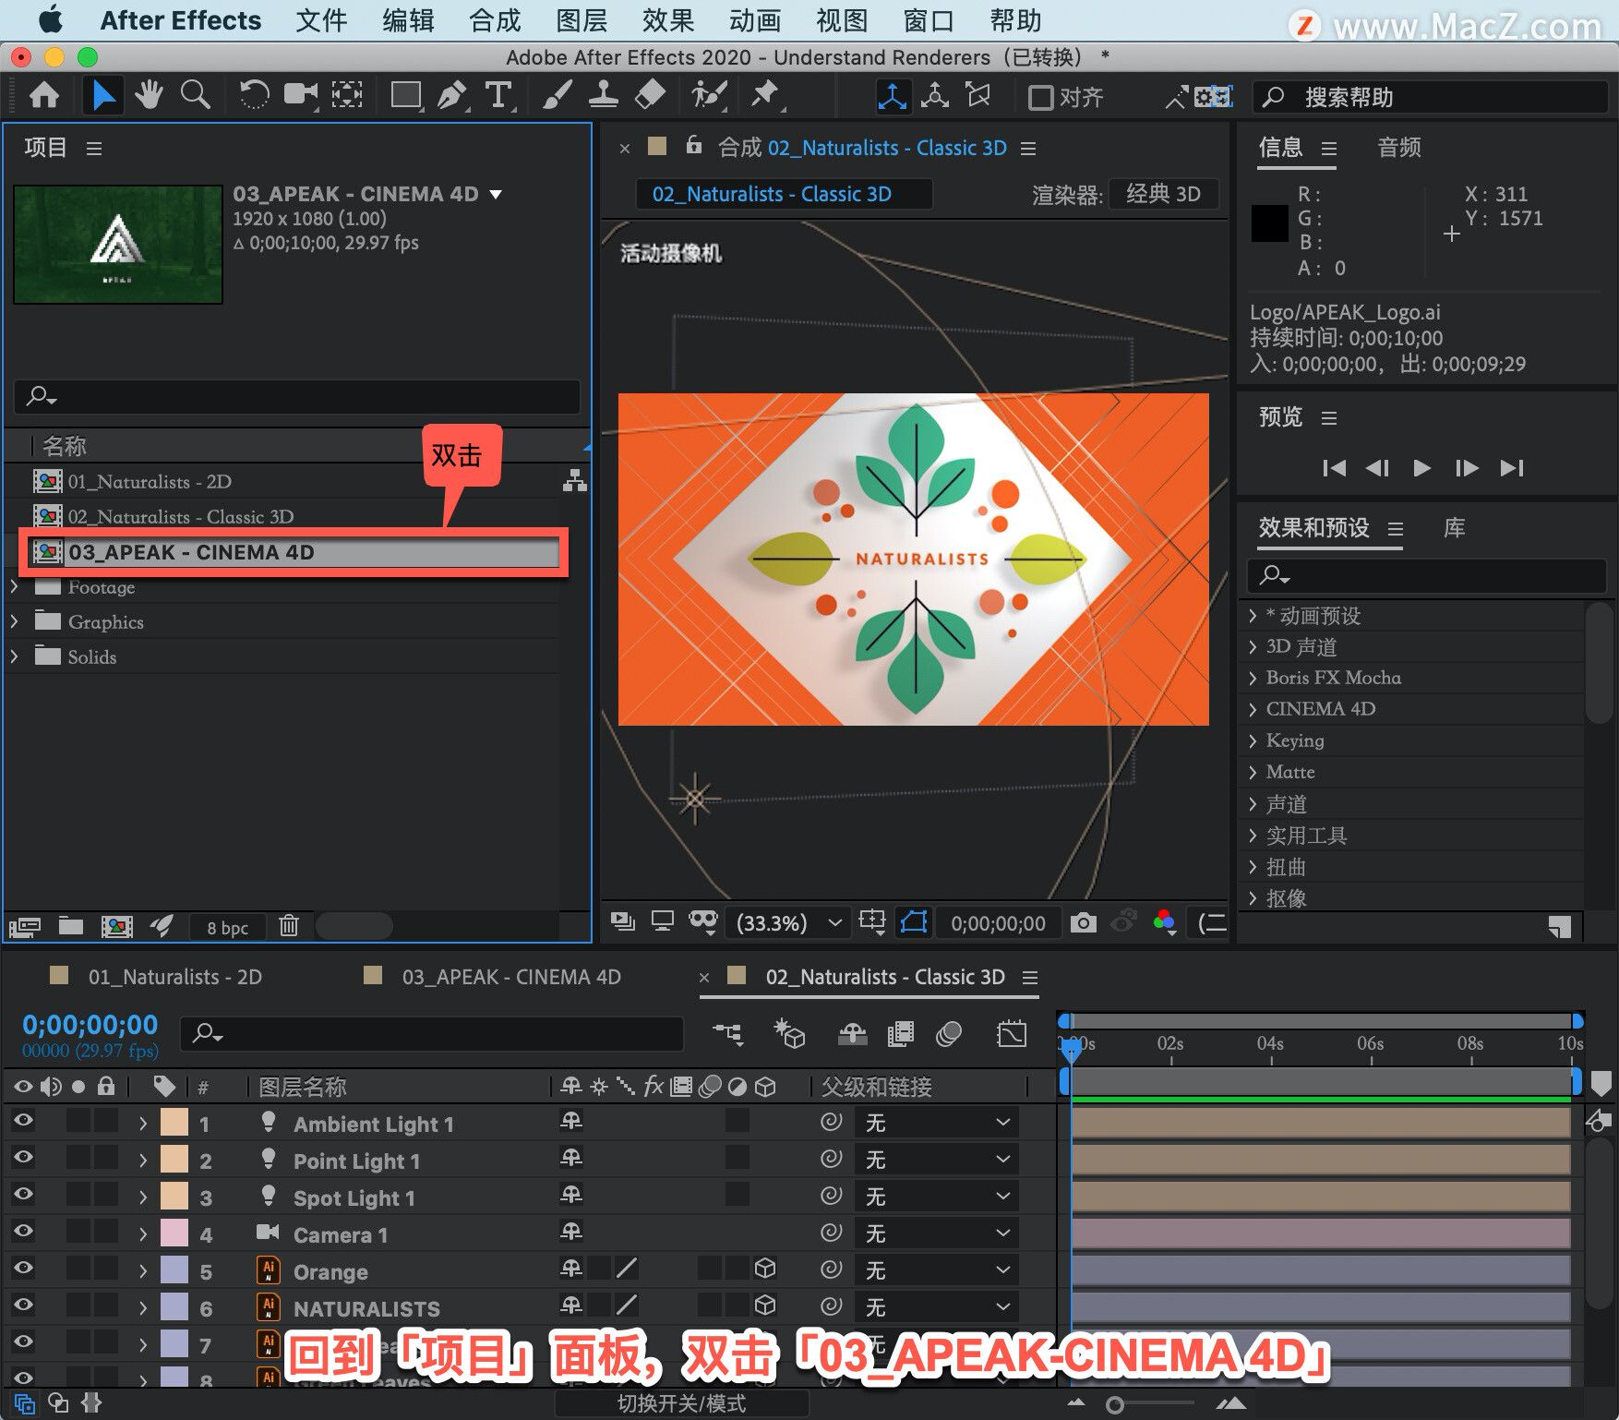The width and height of the screenshot is (1619, 1420).
Task: Take a snapshot with camera icon
Action: tap(1083, 921)
